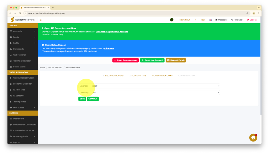The width and height of the screenshot is (269, 154).
Task: Click Deposit Funds button
Action: 176,60
